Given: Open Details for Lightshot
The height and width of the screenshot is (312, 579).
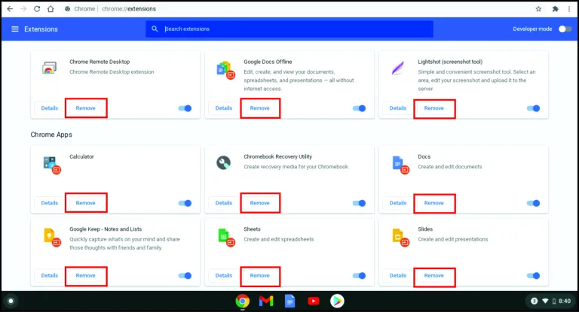Looking at the screenshot, I should tap(398, 108).
